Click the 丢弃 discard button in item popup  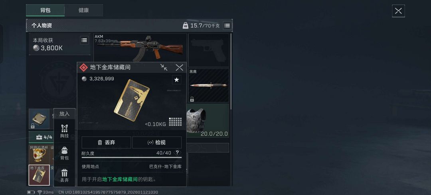tap(106, 143)
